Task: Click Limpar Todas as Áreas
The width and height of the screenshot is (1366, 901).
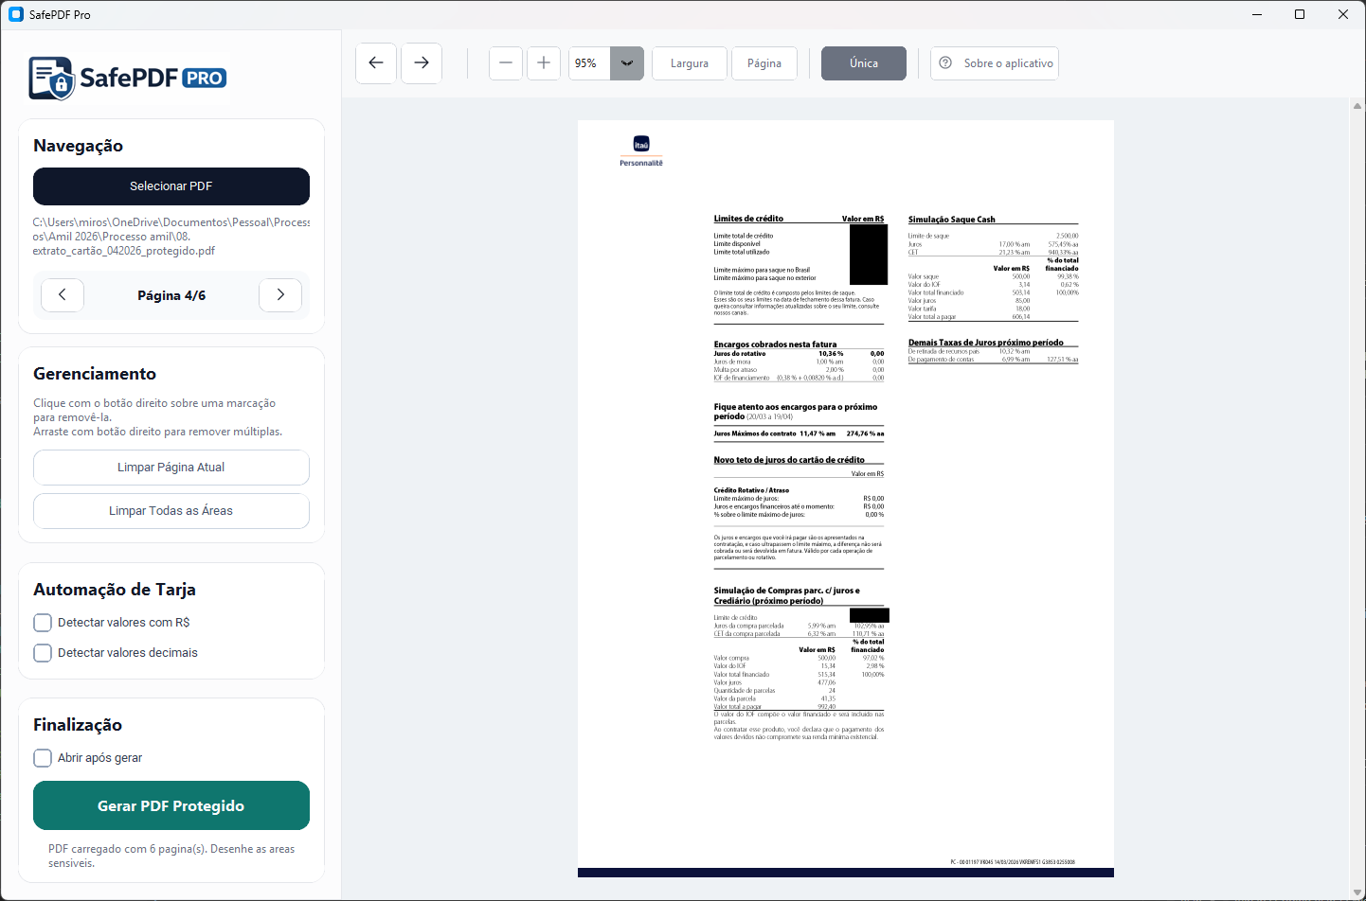Action: [x=171, y=510]
